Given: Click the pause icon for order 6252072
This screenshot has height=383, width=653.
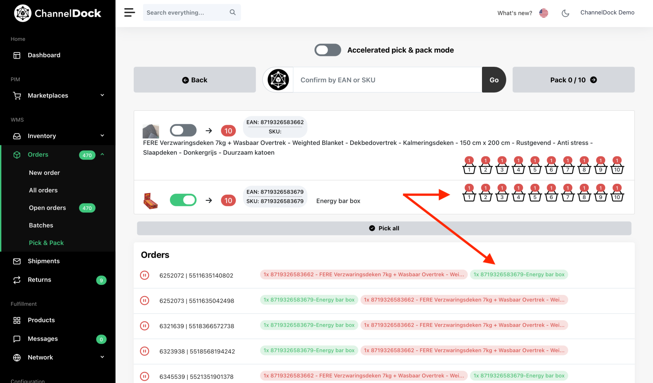Looking at the screenshot, I should point(145,275).
